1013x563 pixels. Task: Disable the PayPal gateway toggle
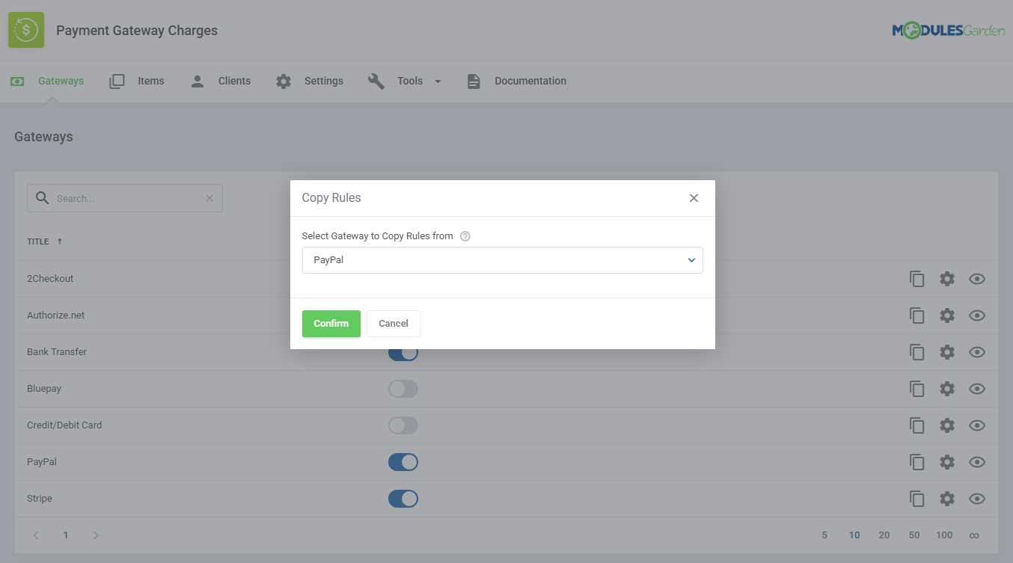coord(403,461)
